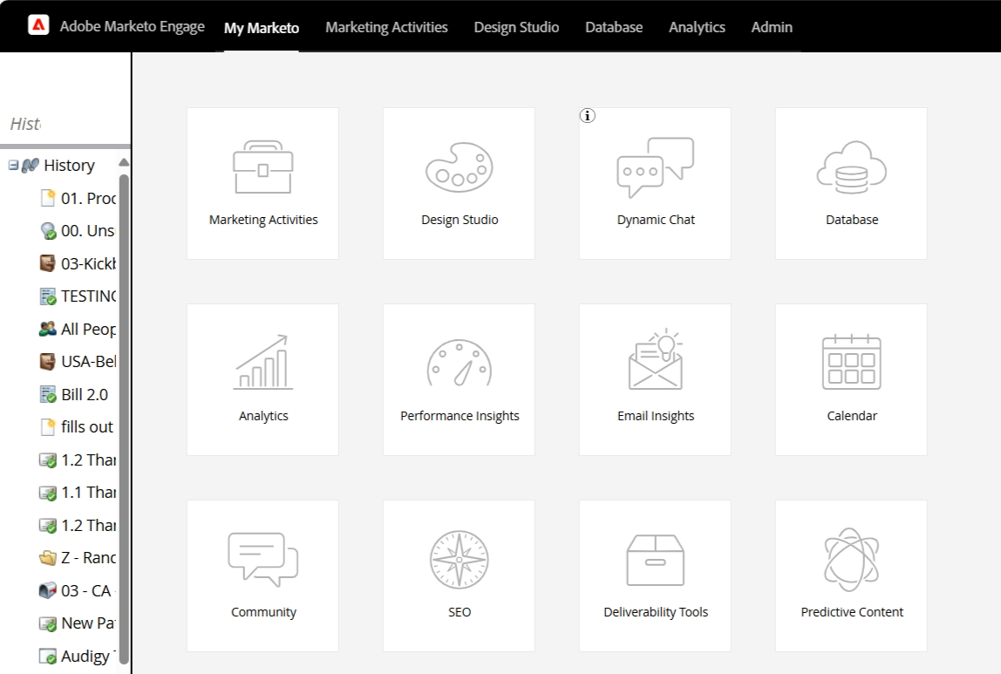Open the Analytics bar chart tile
This screenshot has width=1001, height=674.
click(x=262, y=380)
